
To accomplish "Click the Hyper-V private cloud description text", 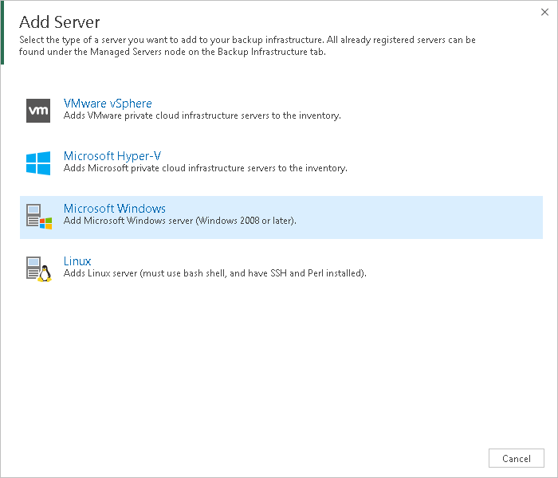I will click(206, 168).
